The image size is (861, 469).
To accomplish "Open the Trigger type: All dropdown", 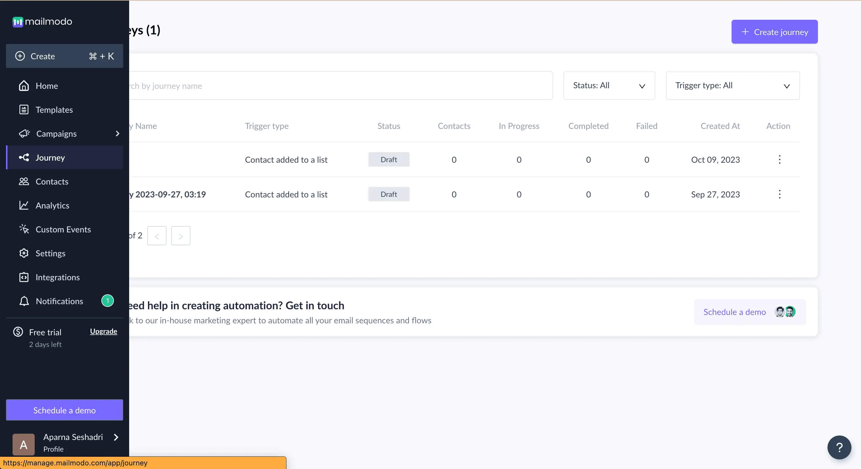I will tap(732, 85).
